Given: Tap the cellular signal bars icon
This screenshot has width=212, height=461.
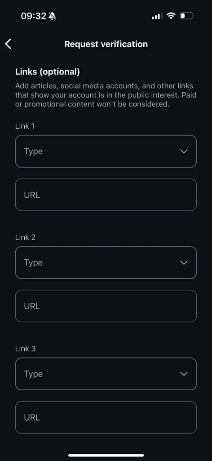Looking at the screenshot, I should [x=157, y=16].
